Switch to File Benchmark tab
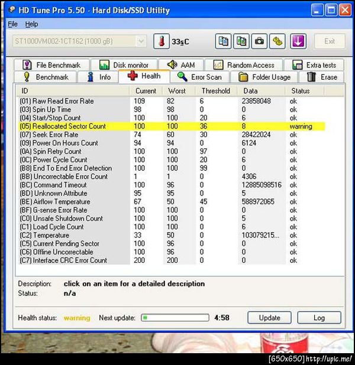 51,65
